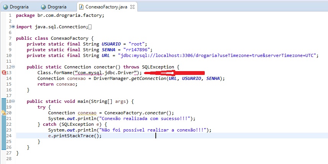
Task: Click the package br.com.drograria.factory statement
Action: click(60, 15)
